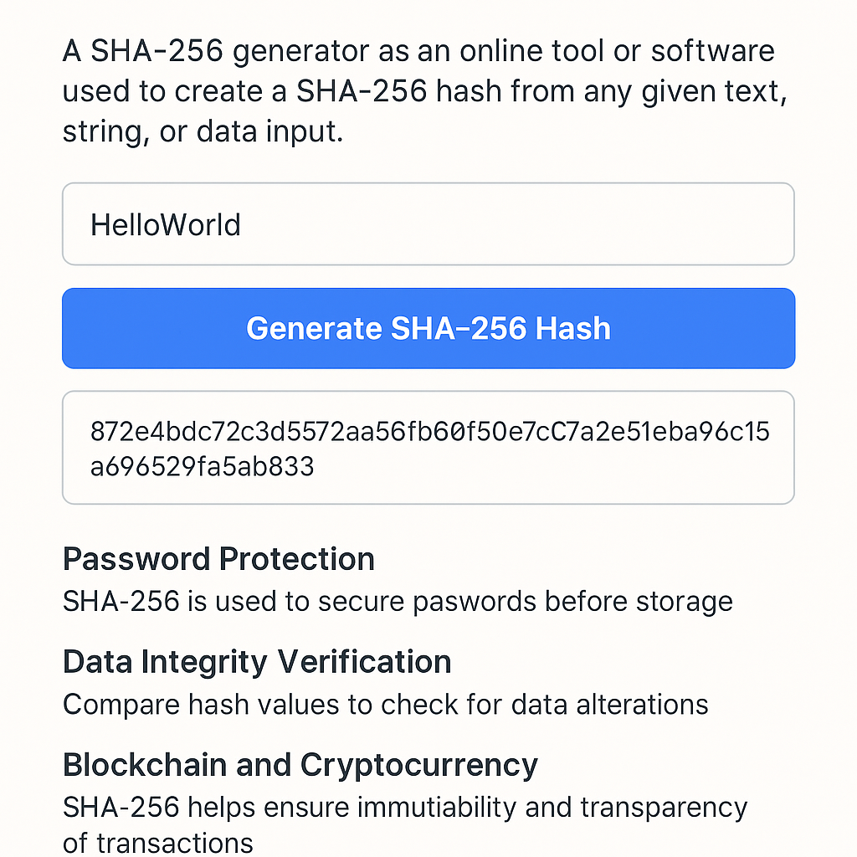Image resolution: width=857 pixels, height=857 pixels.
Task: Click the second hash line a696529fa5ab833
Action: point(202,466)
